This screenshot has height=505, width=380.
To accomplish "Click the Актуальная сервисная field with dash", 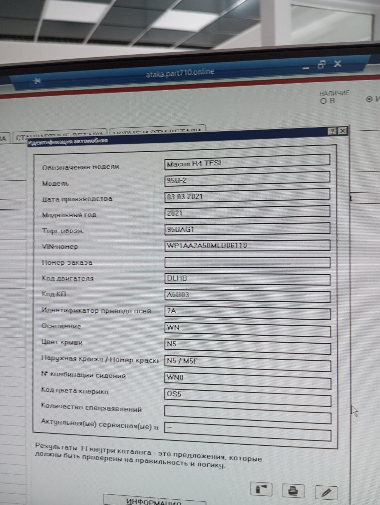I will click(x=248, y=431).
